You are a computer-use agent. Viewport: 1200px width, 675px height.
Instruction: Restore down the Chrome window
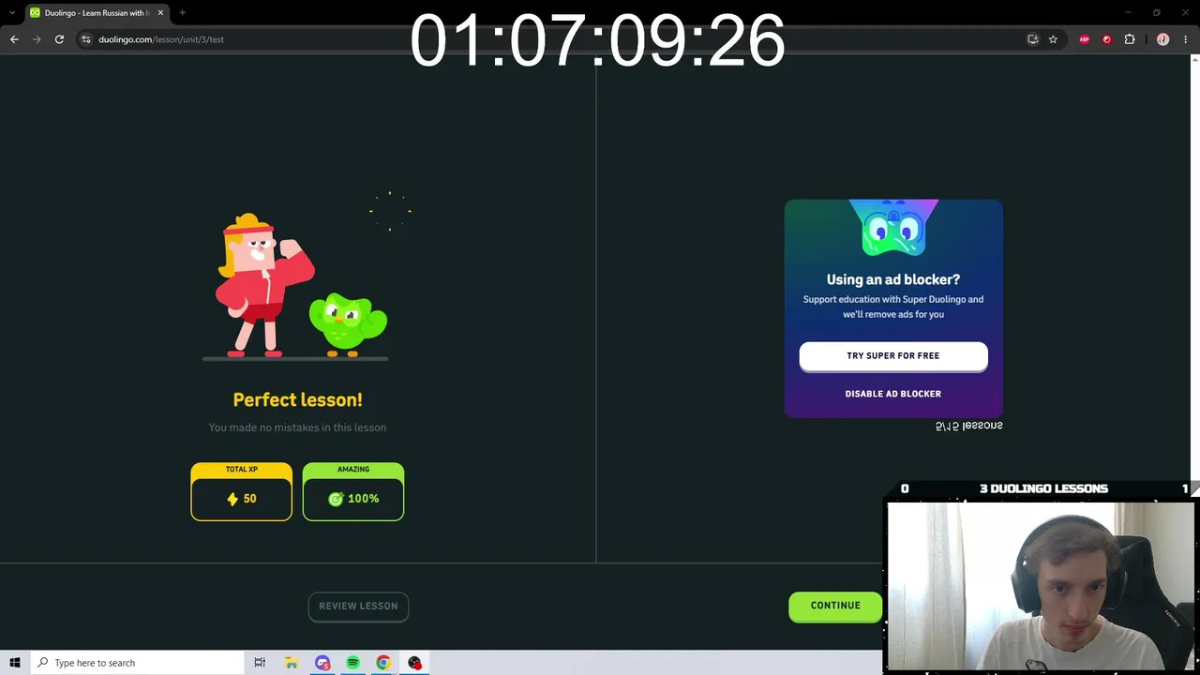1157,13
